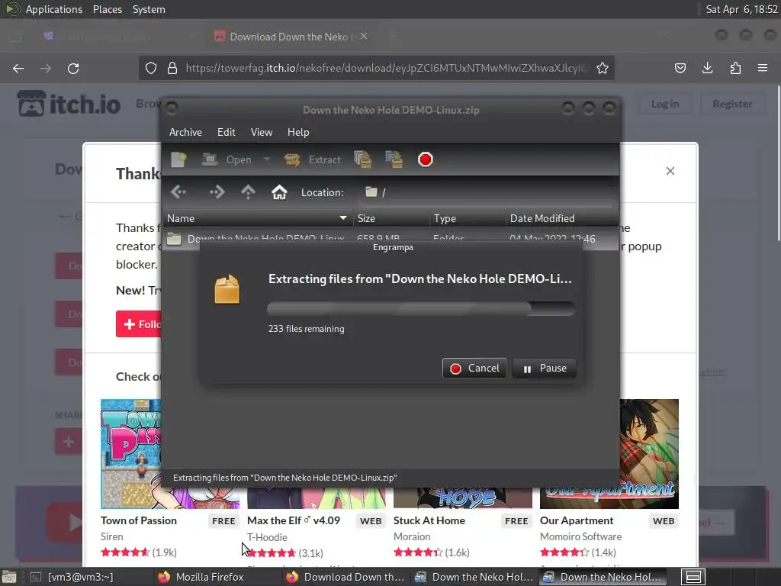Reload the Firefox page
Image resolution: width=781 pixels, height=586 pixels.
coord(73,68)
